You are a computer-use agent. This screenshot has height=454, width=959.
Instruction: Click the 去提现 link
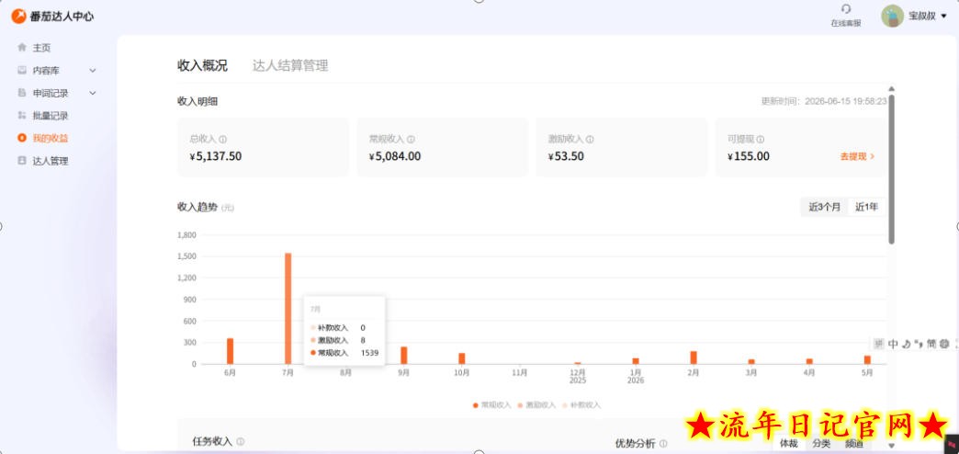(857, 156)
